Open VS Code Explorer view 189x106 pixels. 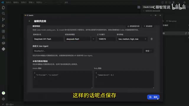click(3, 8)
